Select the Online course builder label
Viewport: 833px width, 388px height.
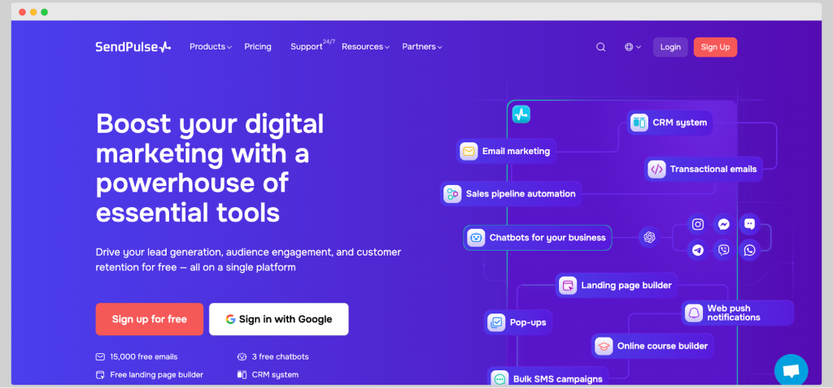click(x=662, y=346)
